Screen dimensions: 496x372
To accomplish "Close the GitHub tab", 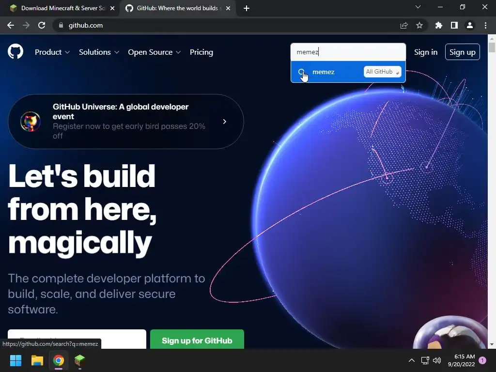I will [x=228, y=8].
